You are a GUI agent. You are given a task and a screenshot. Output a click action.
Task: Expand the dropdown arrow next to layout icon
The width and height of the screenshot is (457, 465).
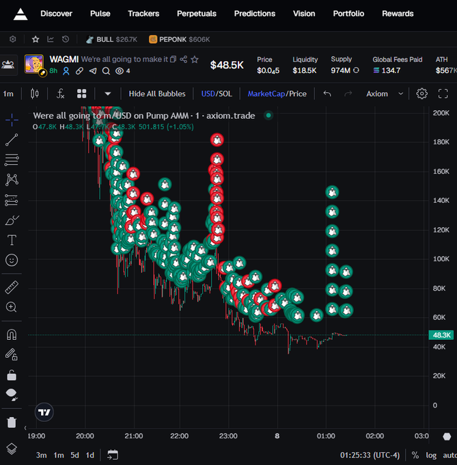point(108,94)
